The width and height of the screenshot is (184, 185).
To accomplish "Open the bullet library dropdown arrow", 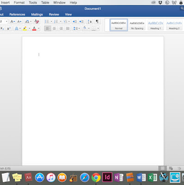I will pyautogui.click(x=51, y=21).
